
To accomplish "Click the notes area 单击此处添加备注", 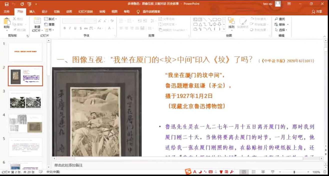I will [68, 165].
